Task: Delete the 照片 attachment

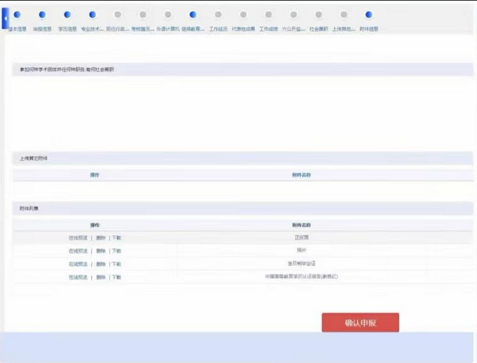Action: coord(100,251)
